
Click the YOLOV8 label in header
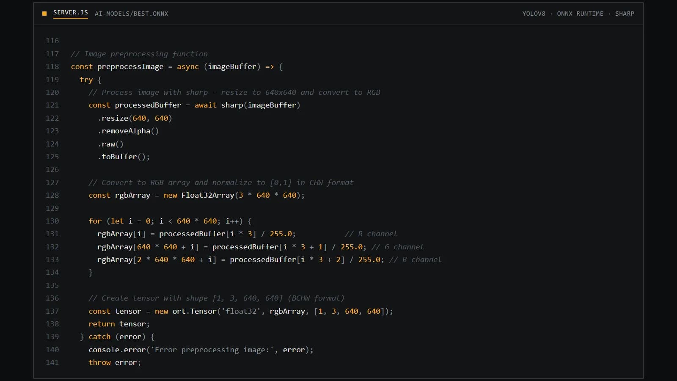coord(534,14)
